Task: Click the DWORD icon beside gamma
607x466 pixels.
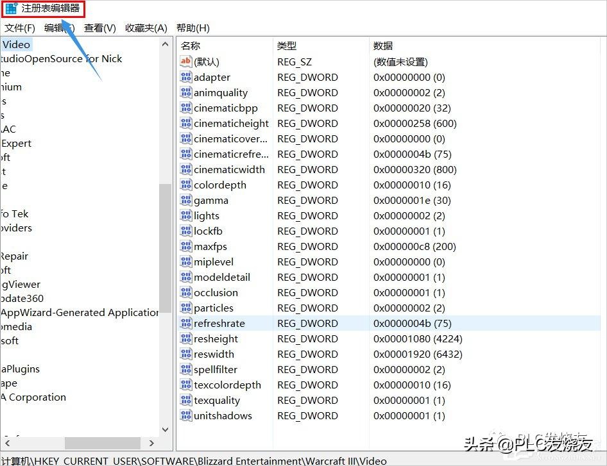Action: pyautogui.click(x=186, y=200)
